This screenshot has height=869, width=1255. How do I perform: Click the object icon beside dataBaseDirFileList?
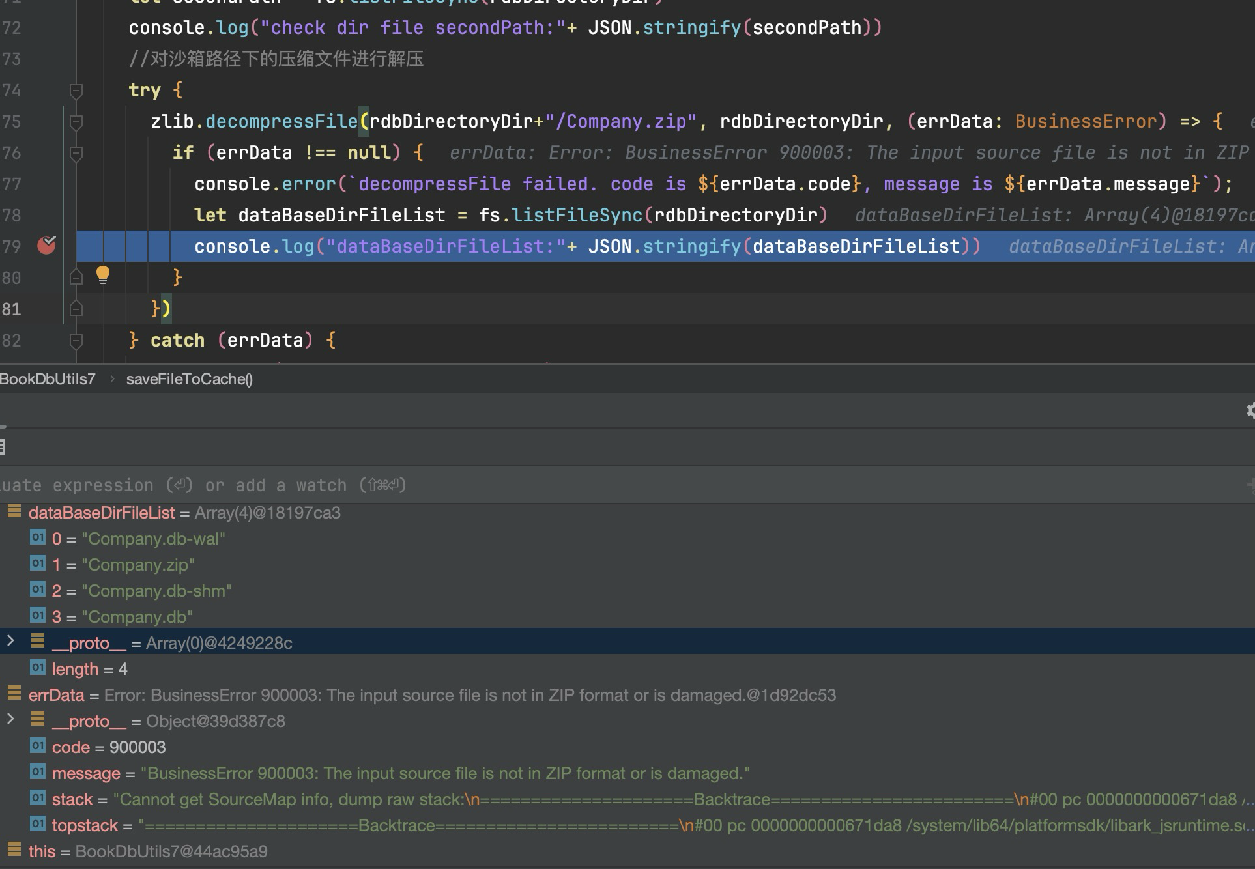tap(14, 511)
